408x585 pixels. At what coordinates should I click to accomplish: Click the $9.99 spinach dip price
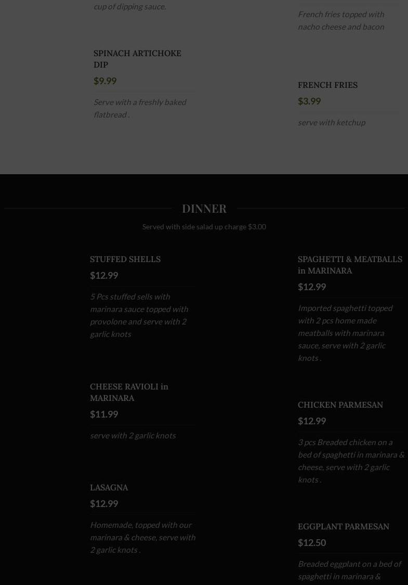tap(105, 81)
